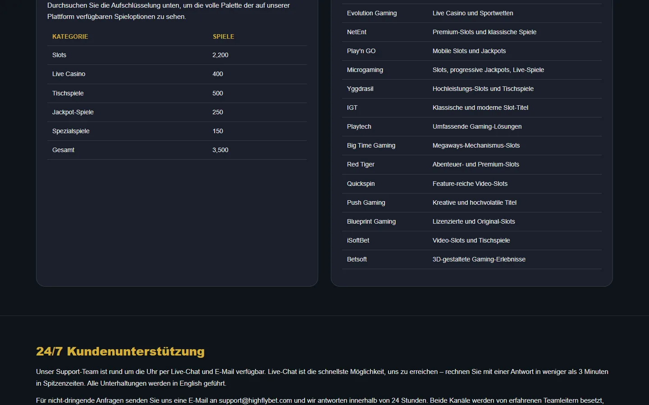Screen dimensions: 649x405
Task: Select the Microgaming provider name
Action: [365, 70]
